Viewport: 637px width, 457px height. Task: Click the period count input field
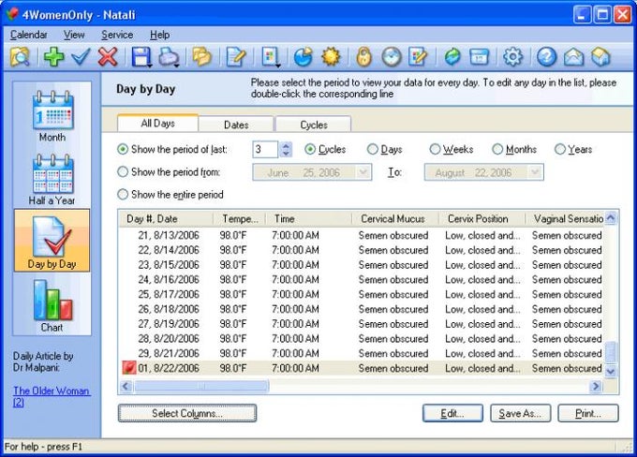tap(265, 150)
